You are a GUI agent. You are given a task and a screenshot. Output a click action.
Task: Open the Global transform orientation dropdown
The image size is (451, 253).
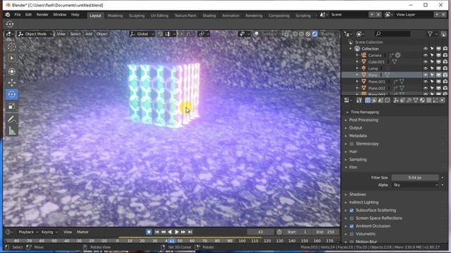click(142, 34)
